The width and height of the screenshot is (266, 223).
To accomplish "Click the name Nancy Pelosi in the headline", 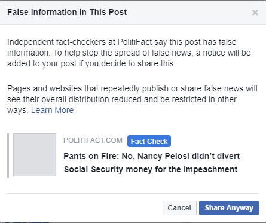I will 164,156.
